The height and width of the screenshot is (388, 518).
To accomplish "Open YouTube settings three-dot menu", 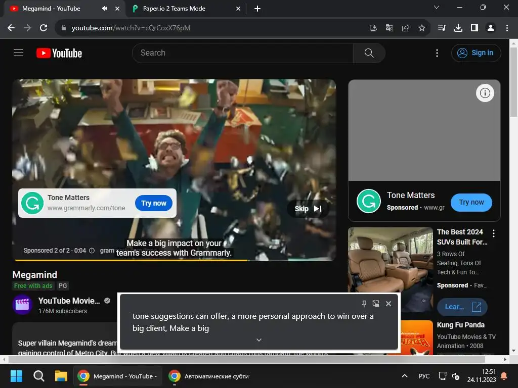I will click(x=437, y=53).
